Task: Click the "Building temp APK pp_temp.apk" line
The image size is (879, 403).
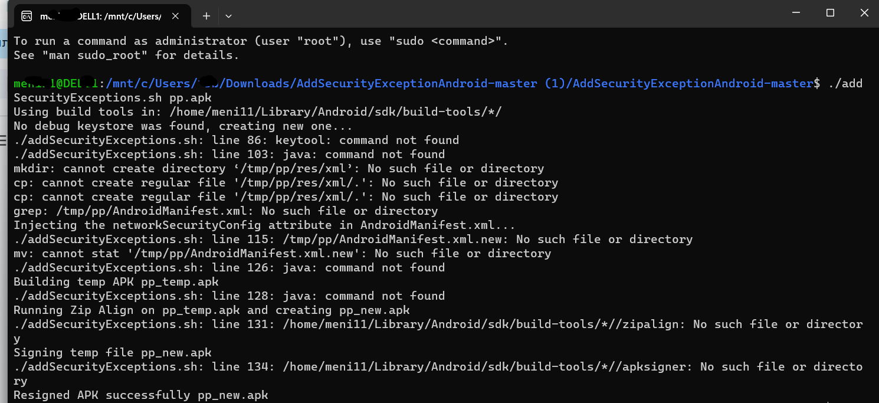Action: [116, 281]
